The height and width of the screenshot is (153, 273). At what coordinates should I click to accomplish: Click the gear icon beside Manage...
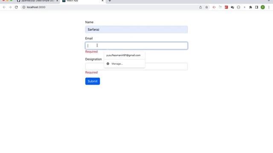[108, 64]
